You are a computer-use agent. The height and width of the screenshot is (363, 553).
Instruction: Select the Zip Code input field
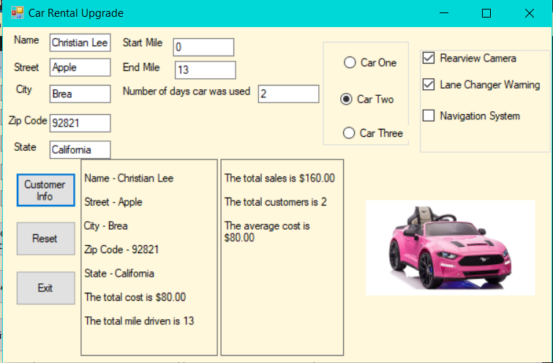click(80, 123)
